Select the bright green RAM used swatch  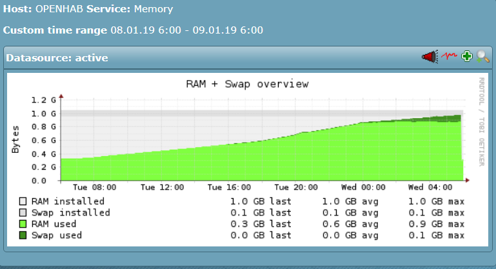tap(23, 224)
